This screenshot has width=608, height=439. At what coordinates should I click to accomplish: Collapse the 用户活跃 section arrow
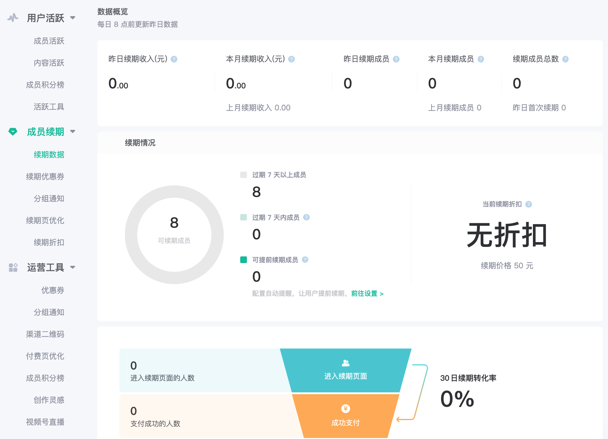pos(73,18)
